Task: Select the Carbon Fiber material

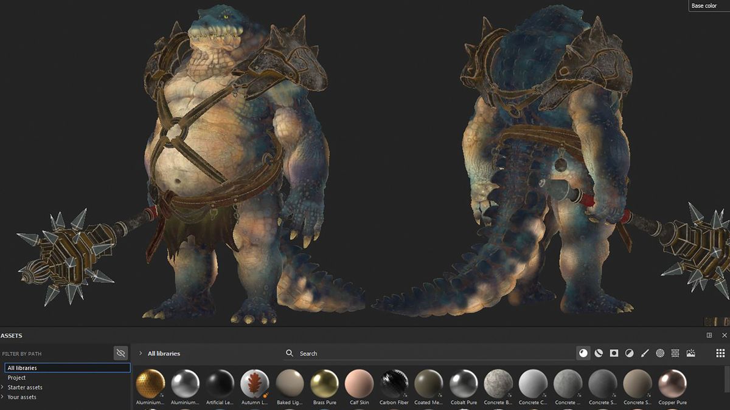Action: [394, 387]
